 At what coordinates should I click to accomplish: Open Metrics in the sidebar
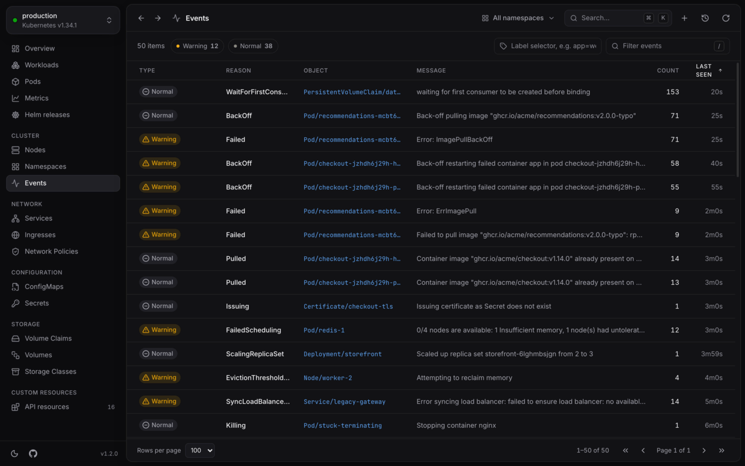pyautogui.click(x=63, y=98)
